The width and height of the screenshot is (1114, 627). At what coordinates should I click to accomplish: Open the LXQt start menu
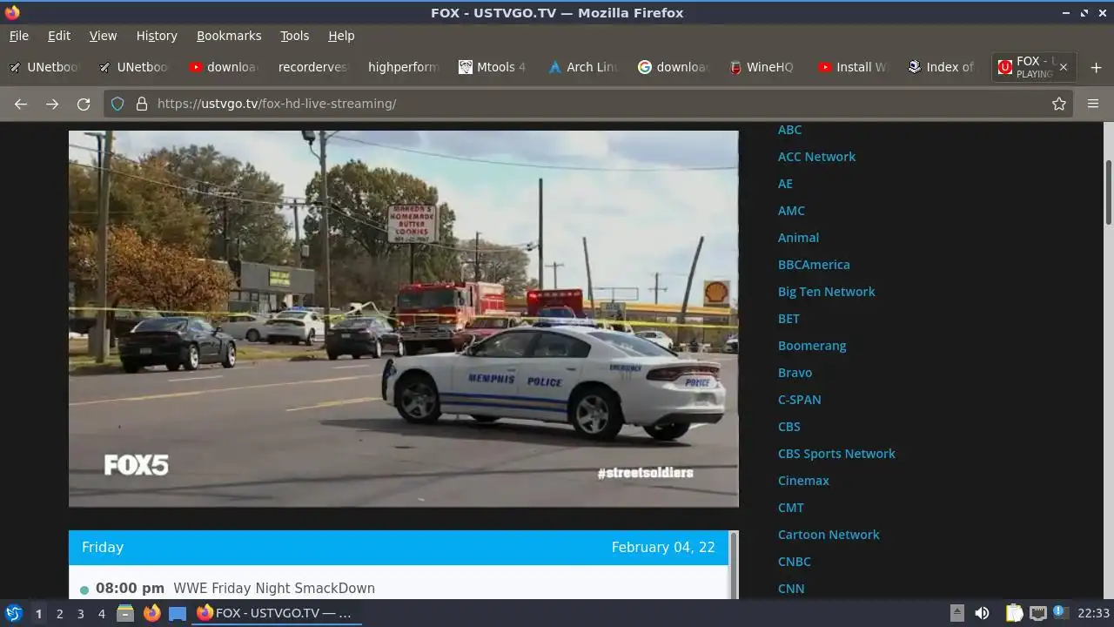(13, 613)
